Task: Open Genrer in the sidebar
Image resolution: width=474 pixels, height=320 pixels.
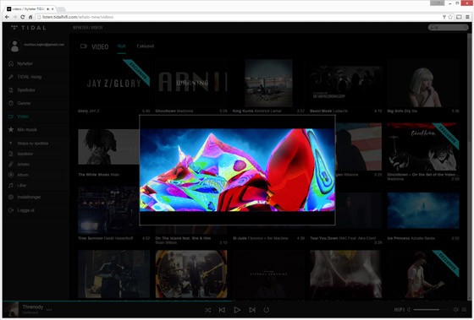Action: [x=24, y=103]
